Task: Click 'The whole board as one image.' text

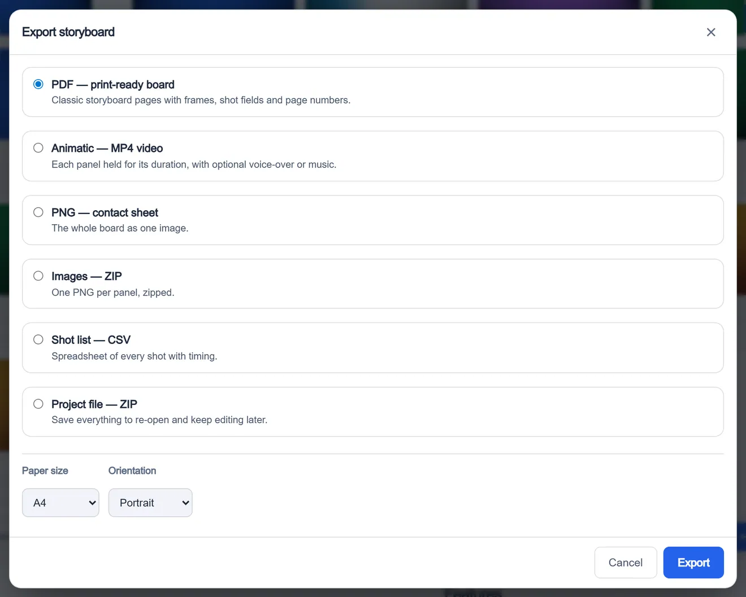Action: [120, 228]
